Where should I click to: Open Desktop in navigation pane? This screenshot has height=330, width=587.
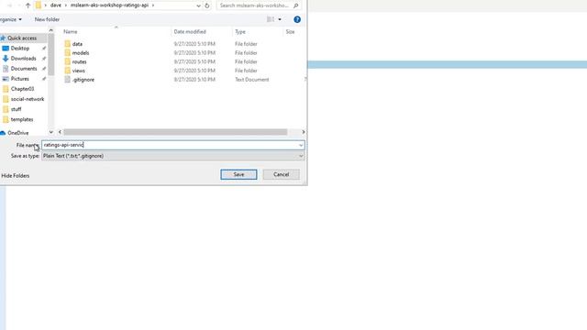click(x=20, y=49)
